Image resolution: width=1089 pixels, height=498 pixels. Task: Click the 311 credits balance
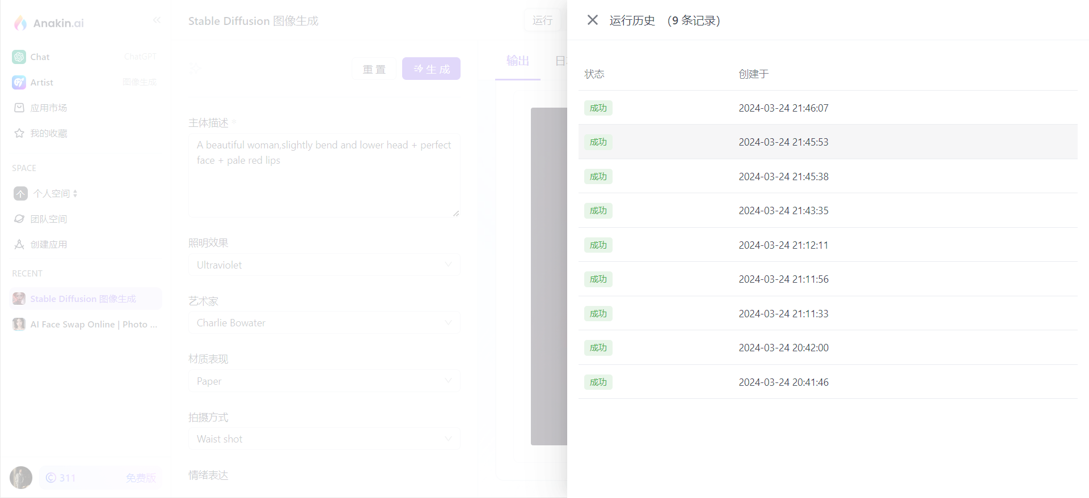pos(61,478)
